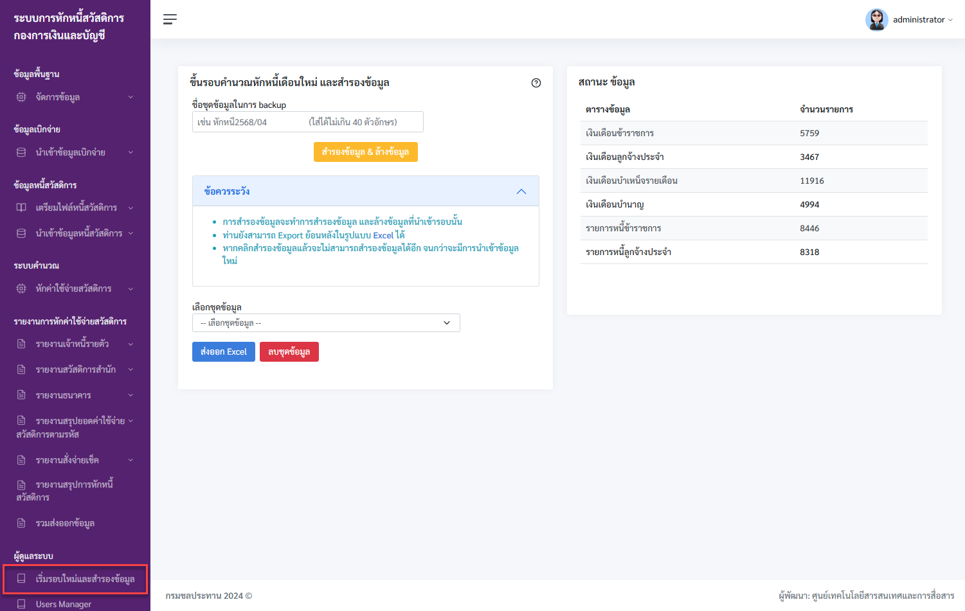Click the administrator profile avatar

point(876,19)
